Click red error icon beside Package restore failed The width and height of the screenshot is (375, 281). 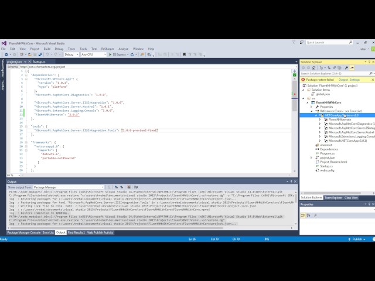[303, 80]
